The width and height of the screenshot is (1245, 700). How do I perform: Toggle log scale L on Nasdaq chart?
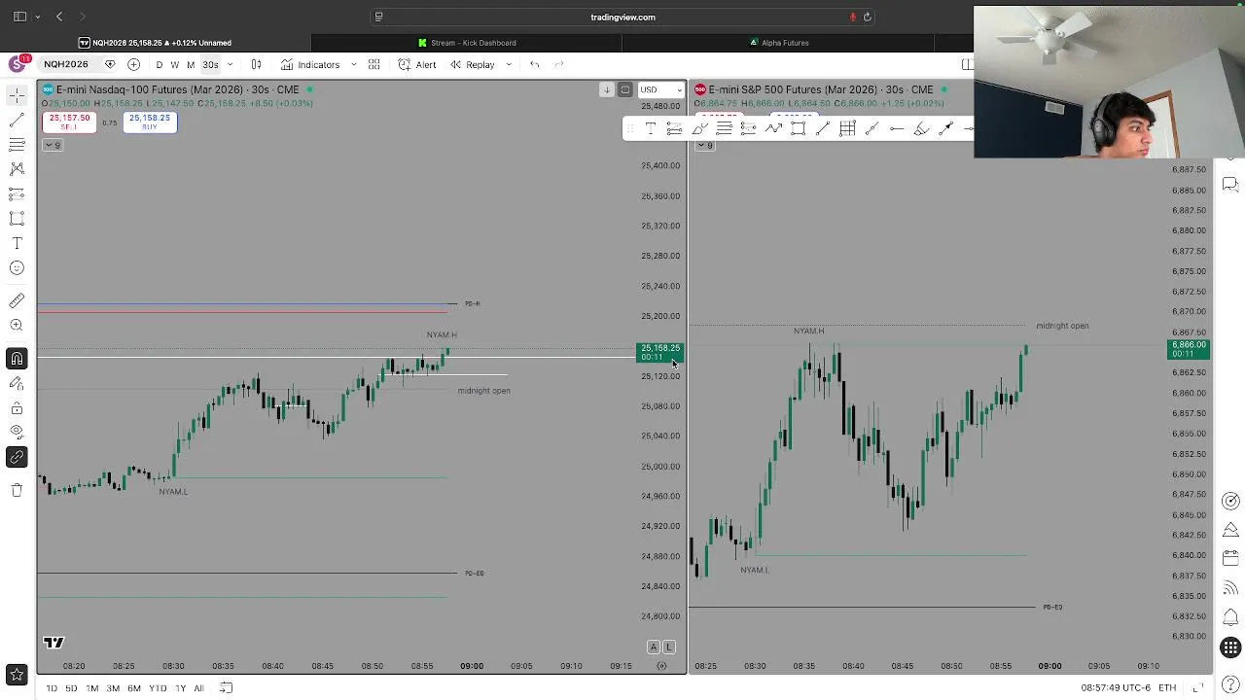click(x=668, y=647)
